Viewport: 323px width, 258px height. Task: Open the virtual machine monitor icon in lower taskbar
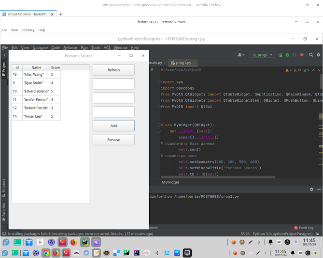(187, 253)
